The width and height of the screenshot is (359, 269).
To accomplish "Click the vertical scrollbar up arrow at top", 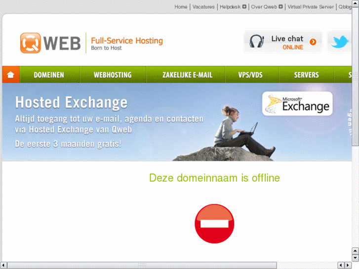I will (355, 3).
